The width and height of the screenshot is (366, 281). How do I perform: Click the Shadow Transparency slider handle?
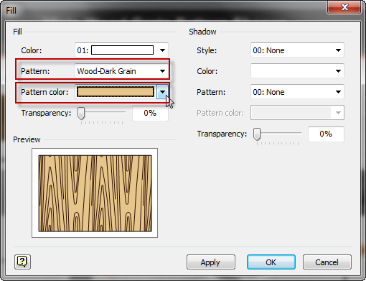click(257, 134)
